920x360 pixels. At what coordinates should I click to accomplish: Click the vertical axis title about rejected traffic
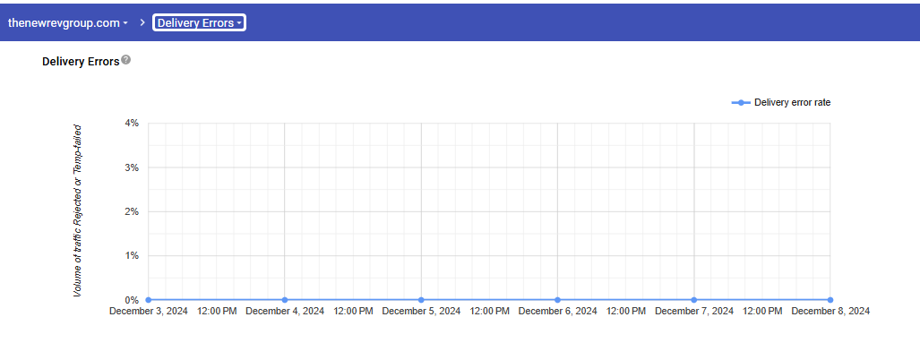point(78,210)
